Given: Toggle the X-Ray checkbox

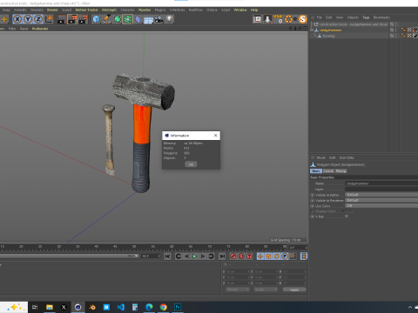Looking at the screenshot, I should click(347, 216).
